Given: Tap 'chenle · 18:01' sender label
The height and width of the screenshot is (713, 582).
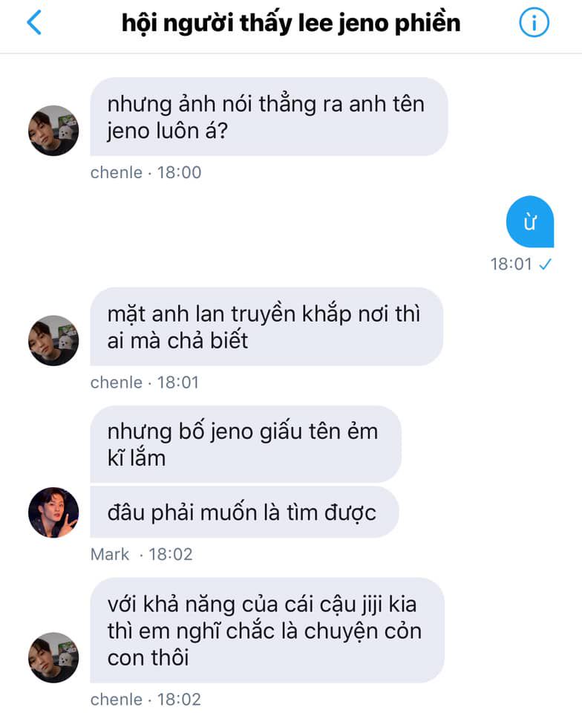Looking at the screenshot, I should click(x=145, y=382).
